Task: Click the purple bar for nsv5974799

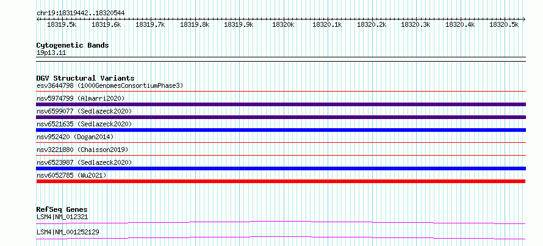Action: point(281,104)
